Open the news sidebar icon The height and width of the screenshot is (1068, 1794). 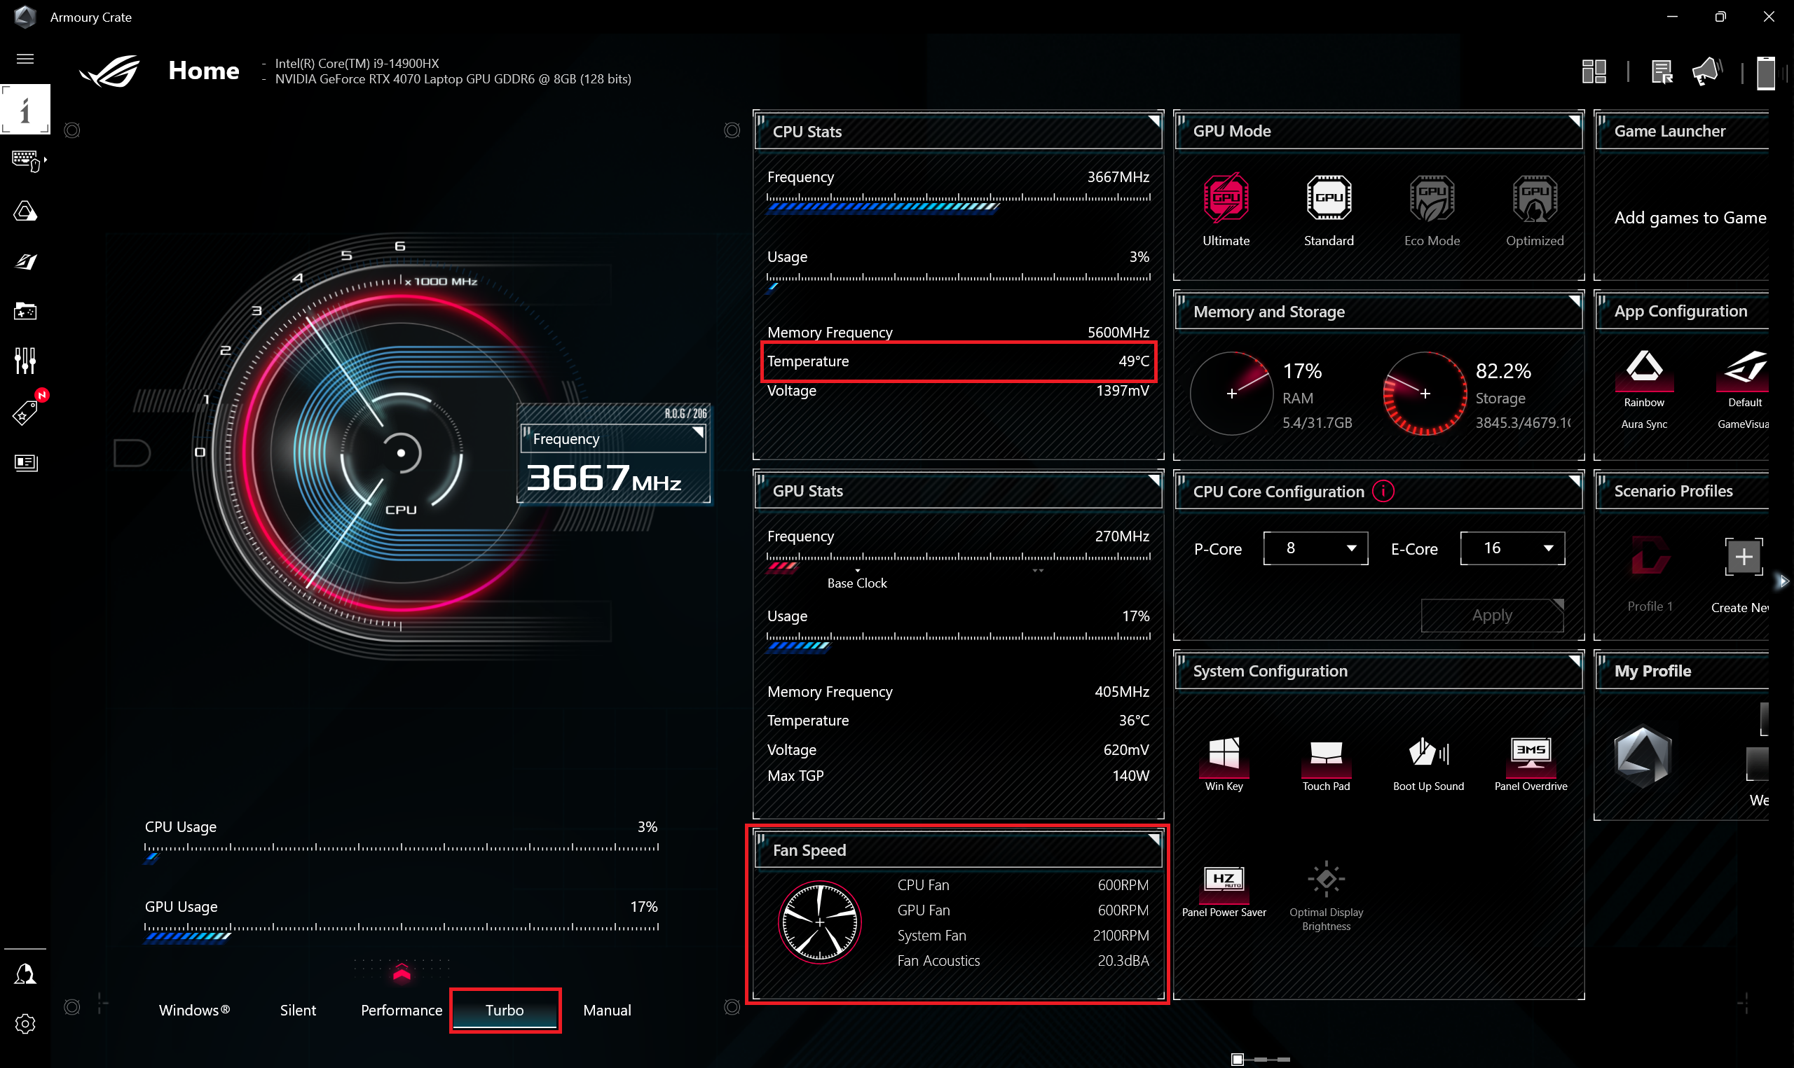pyautogui.click(x=26, y=463)
